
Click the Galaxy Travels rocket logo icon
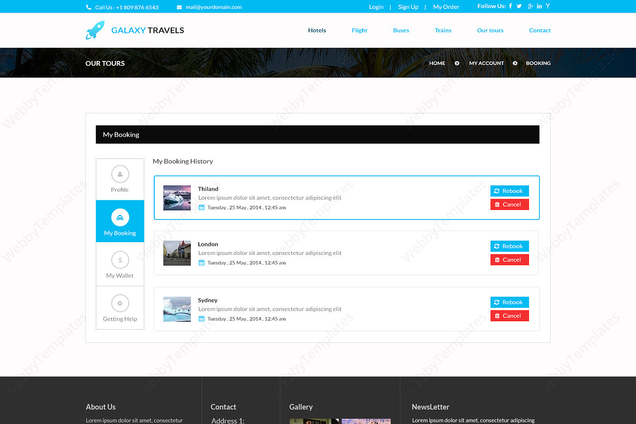click(x=95, y=30)
